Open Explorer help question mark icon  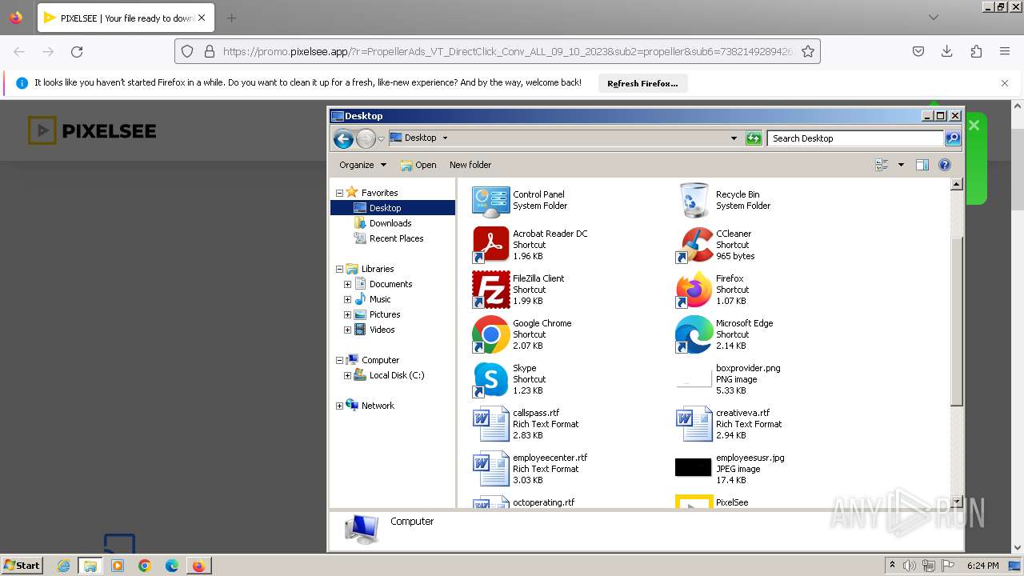945,165
